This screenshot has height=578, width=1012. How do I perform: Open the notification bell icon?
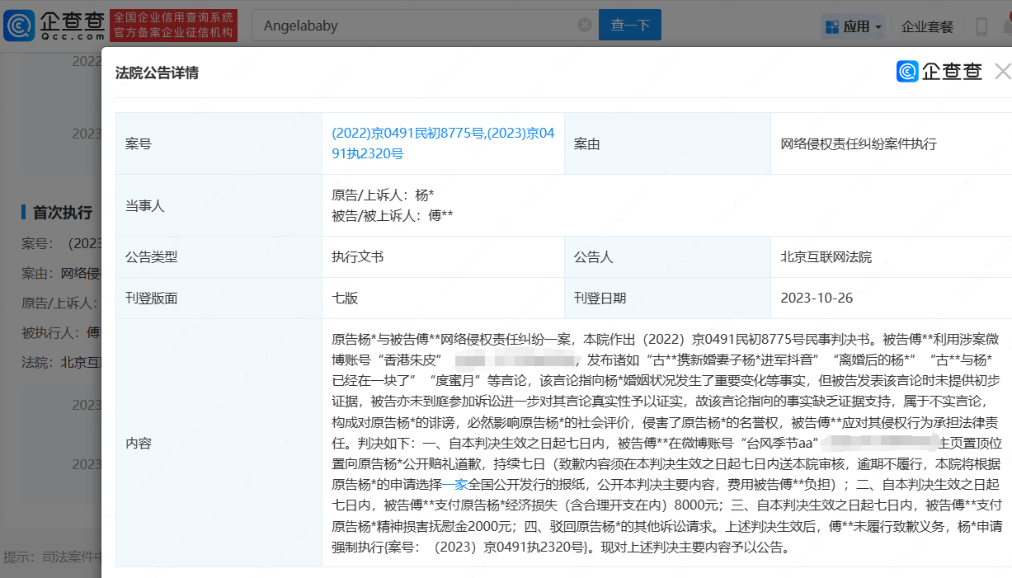click(1007, 26)
